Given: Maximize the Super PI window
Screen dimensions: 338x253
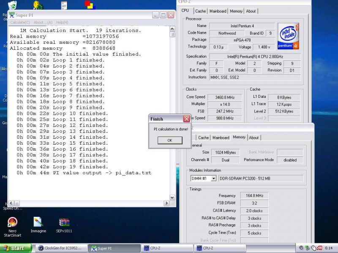Looking at the screenshot, I should pos(163,15).
